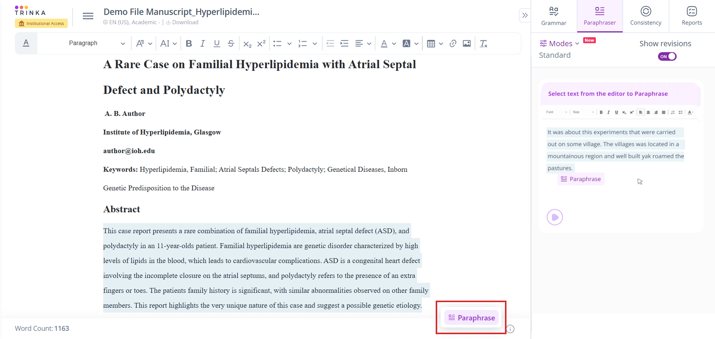Insert a table

tap(431, 44)
